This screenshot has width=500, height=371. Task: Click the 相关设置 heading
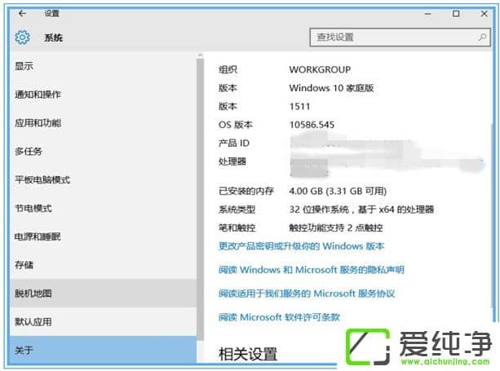(x=248, y=354)
